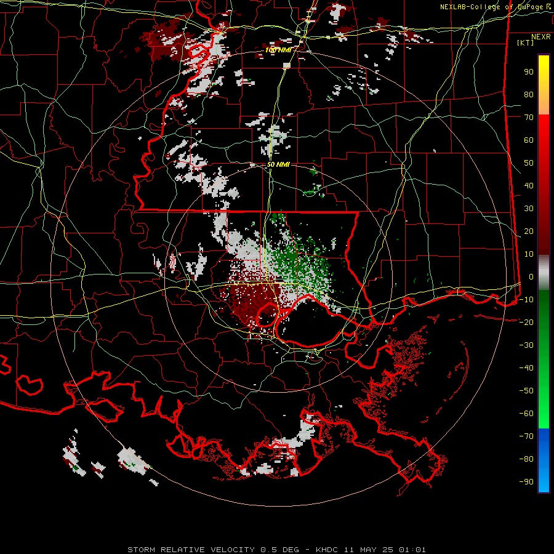Select the 40 value on velocity scale

(529, 185)
